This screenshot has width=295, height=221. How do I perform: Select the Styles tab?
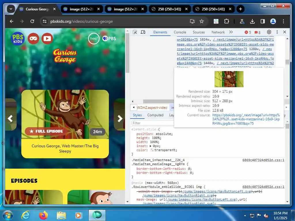click(x=137, y=115)
